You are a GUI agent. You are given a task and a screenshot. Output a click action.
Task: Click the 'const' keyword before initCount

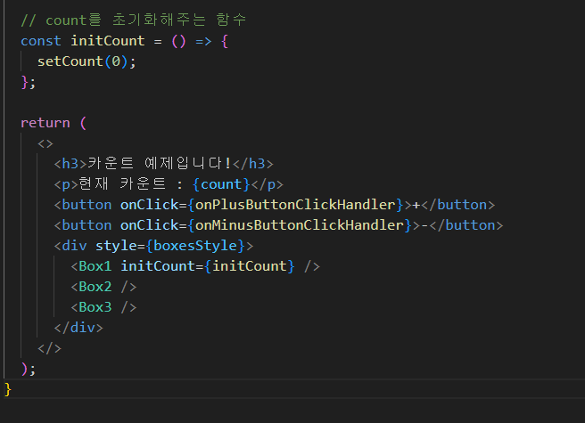pos(41,41)
